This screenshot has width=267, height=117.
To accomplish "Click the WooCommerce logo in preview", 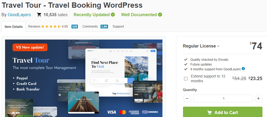I will click(150, 112).
